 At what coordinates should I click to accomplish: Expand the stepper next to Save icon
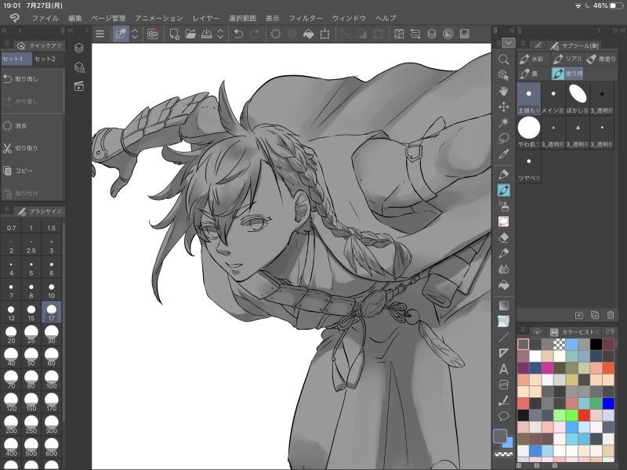[x=220, y=34]
